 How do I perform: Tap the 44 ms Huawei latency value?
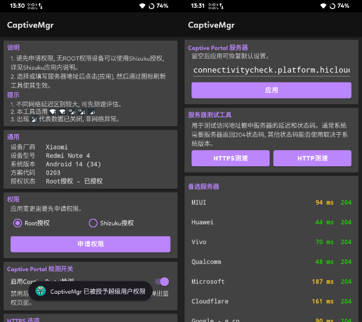click(325, 222)
